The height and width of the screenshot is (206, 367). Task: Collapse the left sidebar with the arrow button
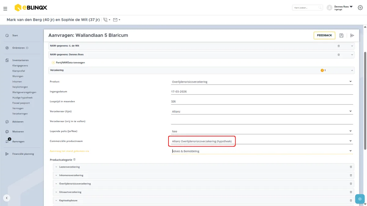click(7, 198)
